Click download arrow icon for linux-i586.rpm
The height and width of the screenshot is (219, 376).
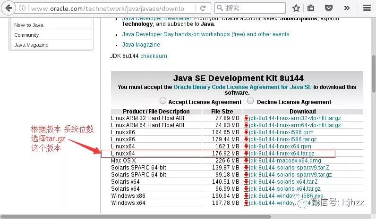pyautogui.click(x=246, y=132)
